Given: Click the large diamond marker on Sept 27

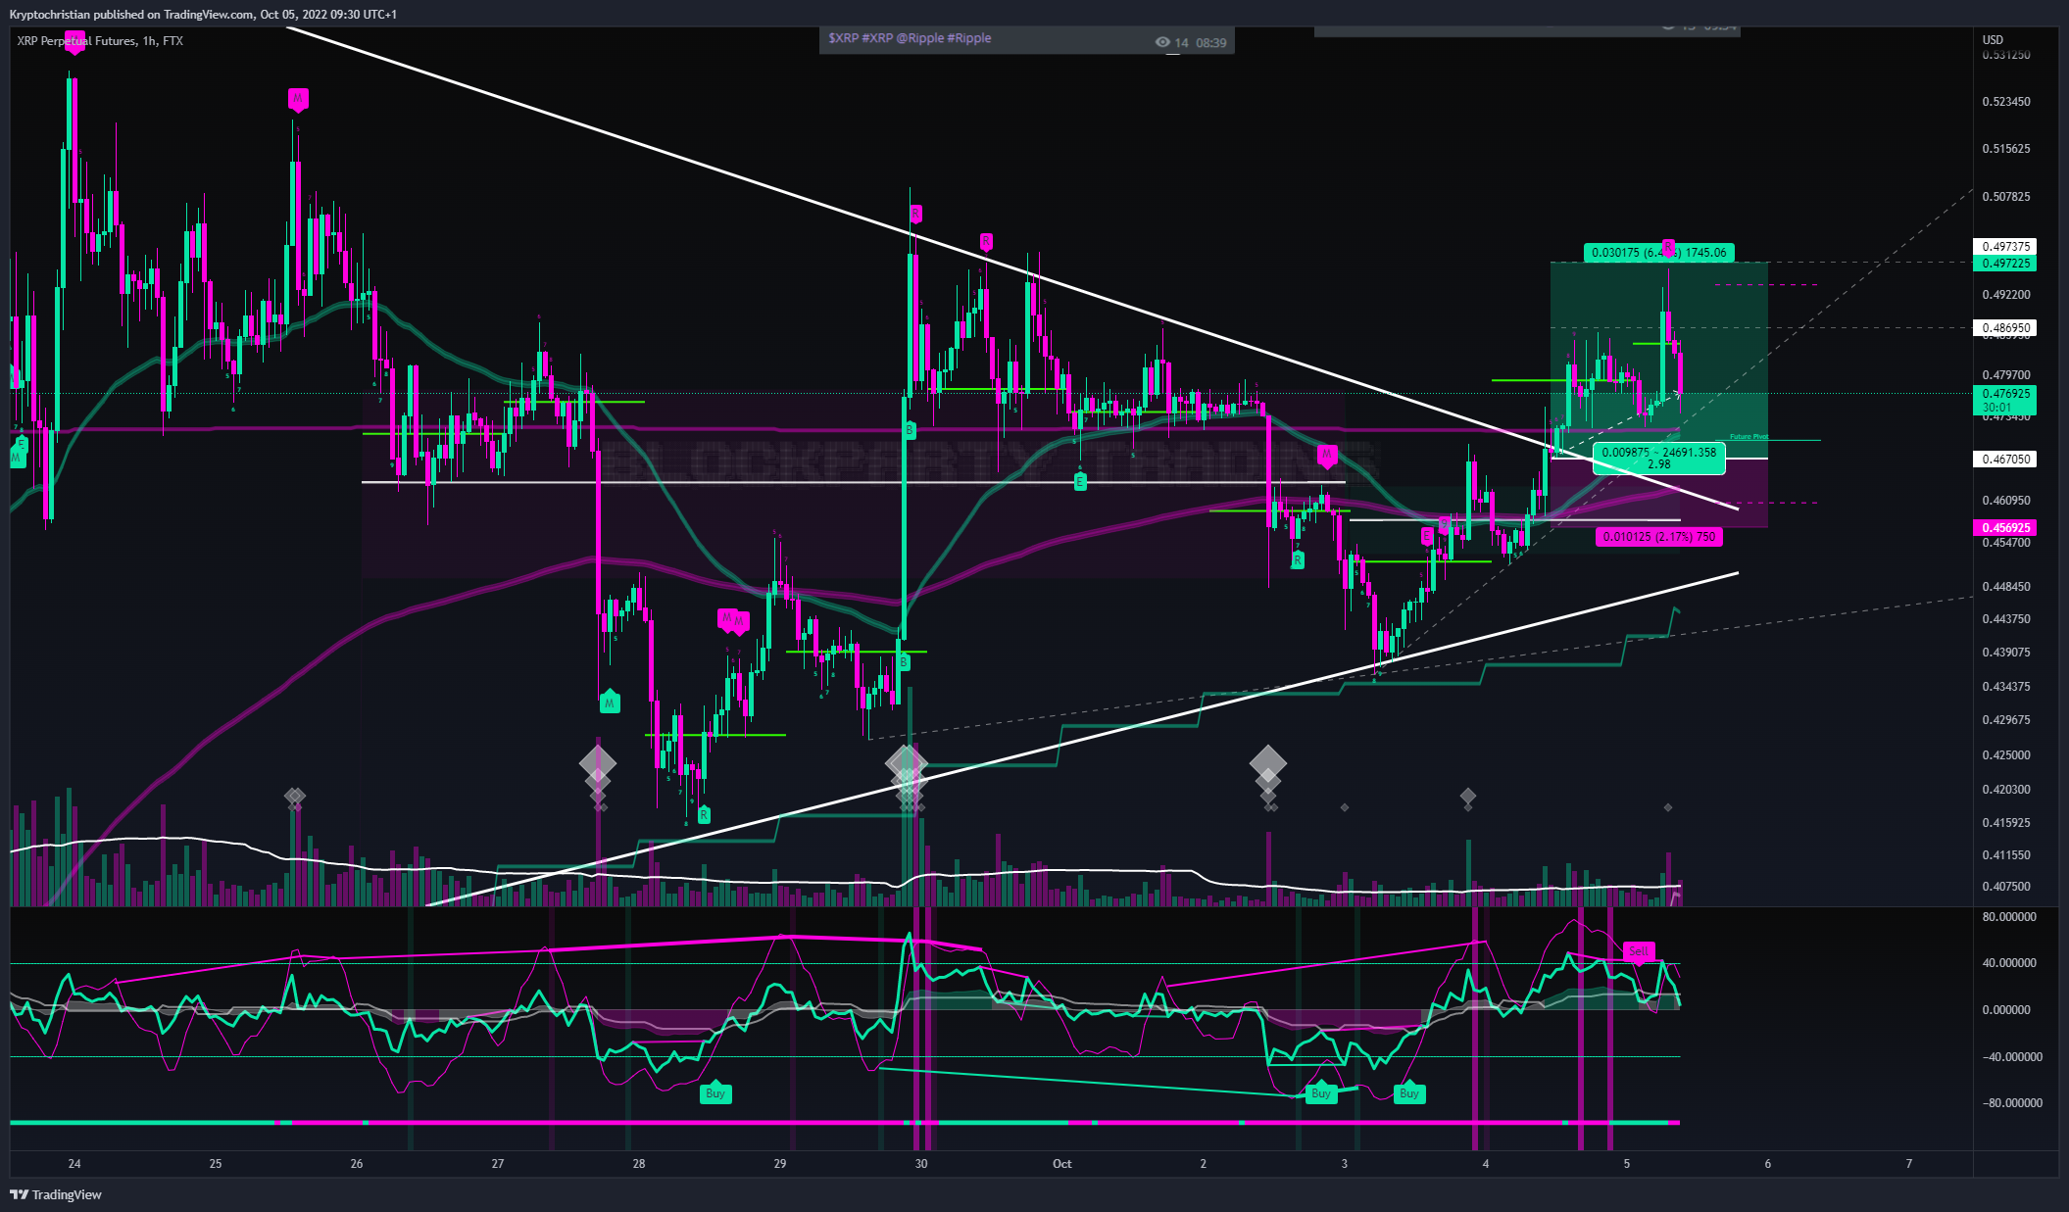Looking at the screenshot, I should [598, 762].
